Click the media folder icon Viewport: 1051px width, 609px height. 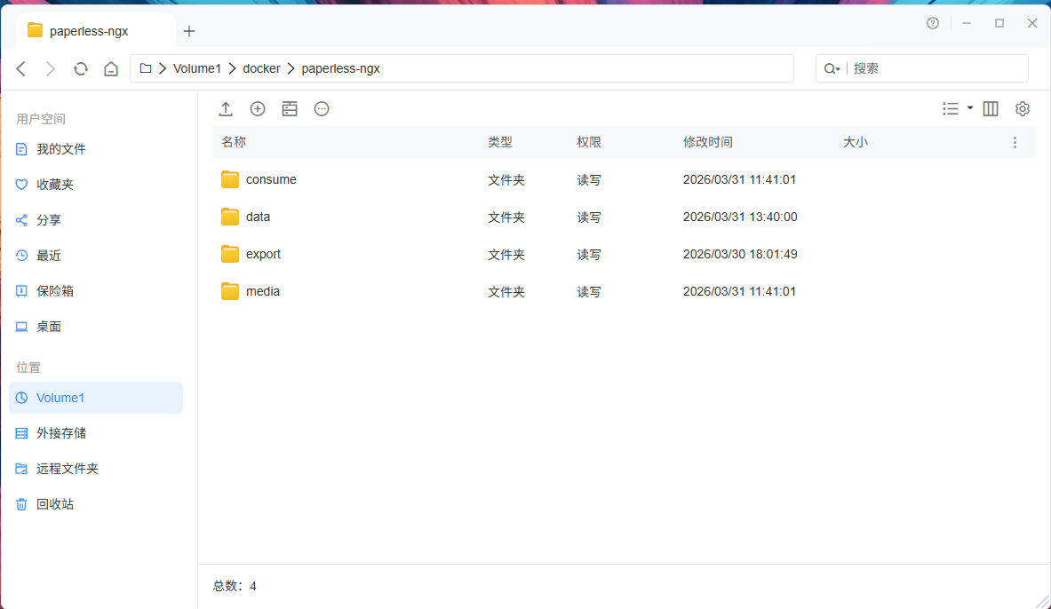(x=230, y=291)
